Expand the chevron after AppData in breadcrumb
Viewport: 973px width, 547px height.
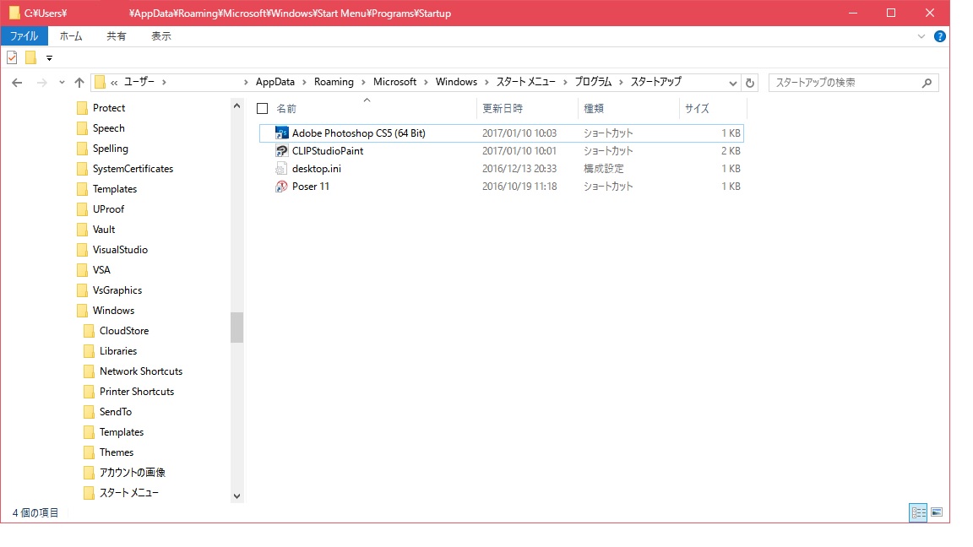[x=304, y=83]
